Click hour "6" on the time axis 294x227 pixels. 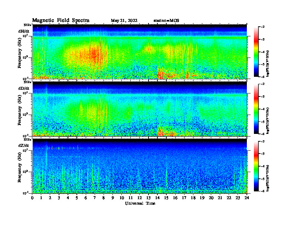(x=86, y=198)
